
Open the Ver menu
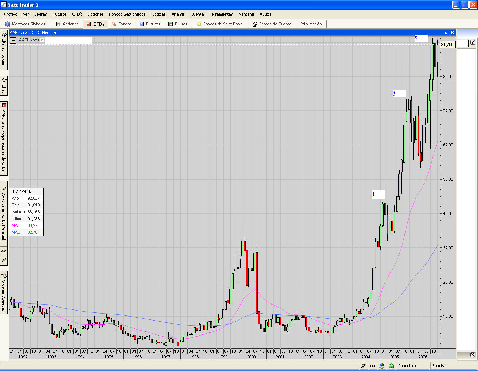tap(26, 14)
